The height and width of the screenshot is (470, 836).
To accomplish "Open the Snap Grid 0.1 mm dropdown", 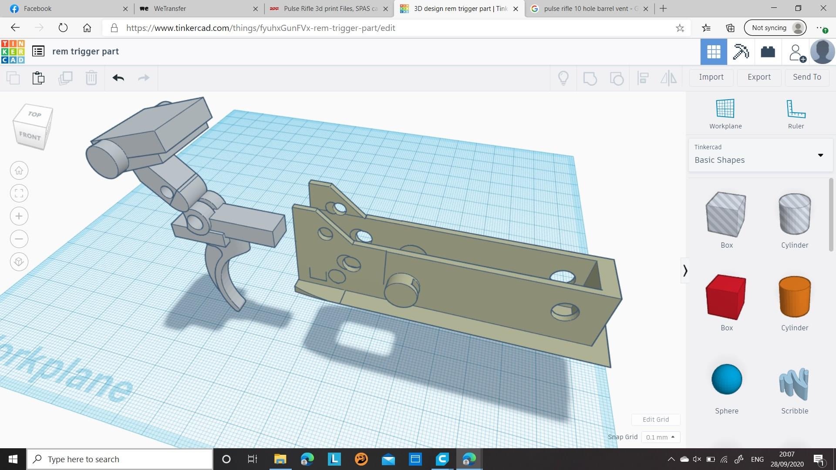I will [661, 437].
